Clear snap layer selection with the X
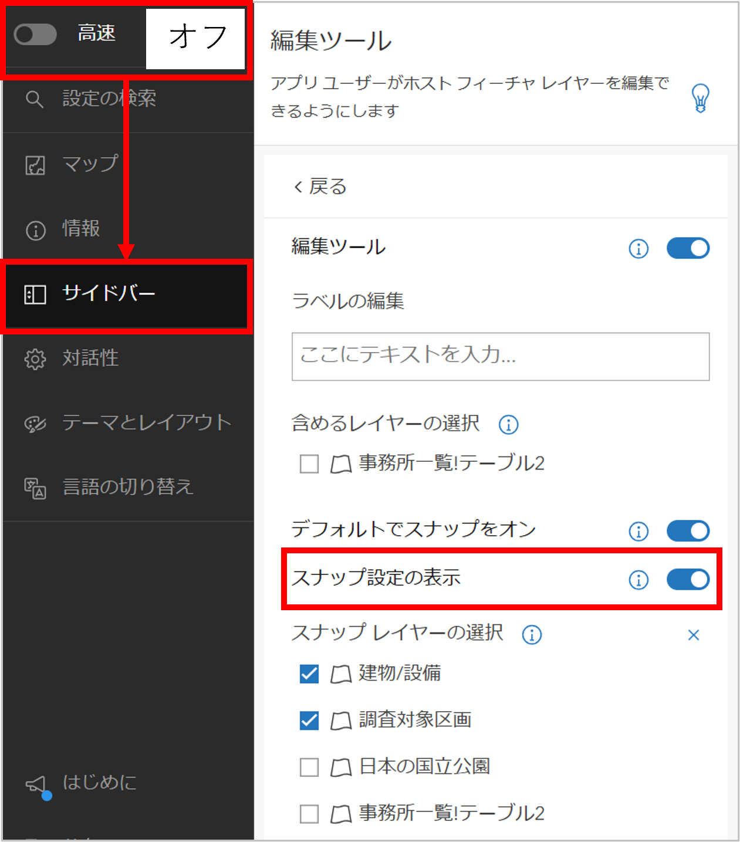 [x=693, y=635]
